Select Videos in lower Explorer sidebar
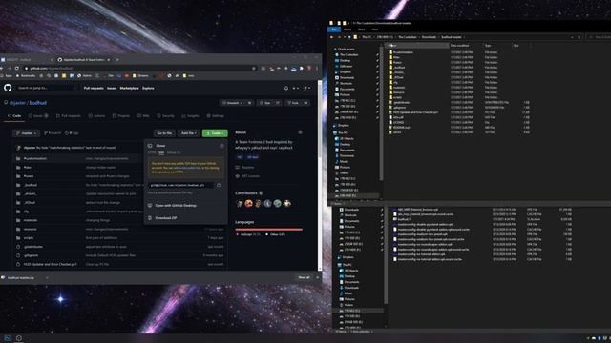 click(348, 305)
